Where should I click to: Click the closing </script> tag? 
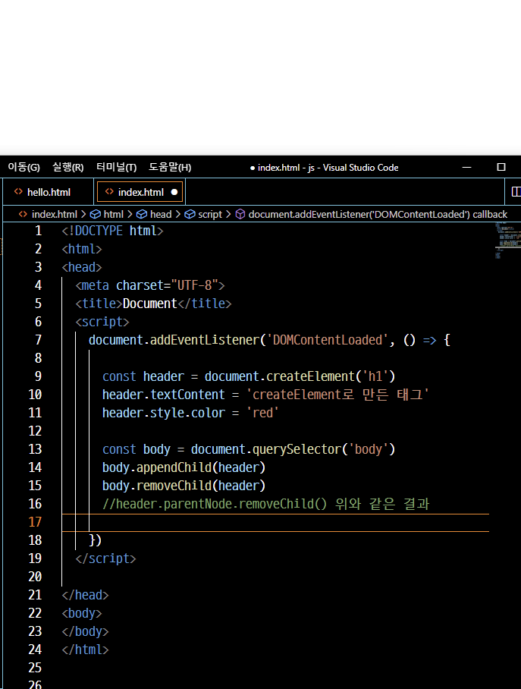(x=106, y=558)
